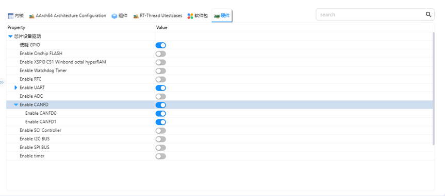
Task: Collapse the Enable CANFD node arrow
Action: pyautogui.click(x=16, y=105)
